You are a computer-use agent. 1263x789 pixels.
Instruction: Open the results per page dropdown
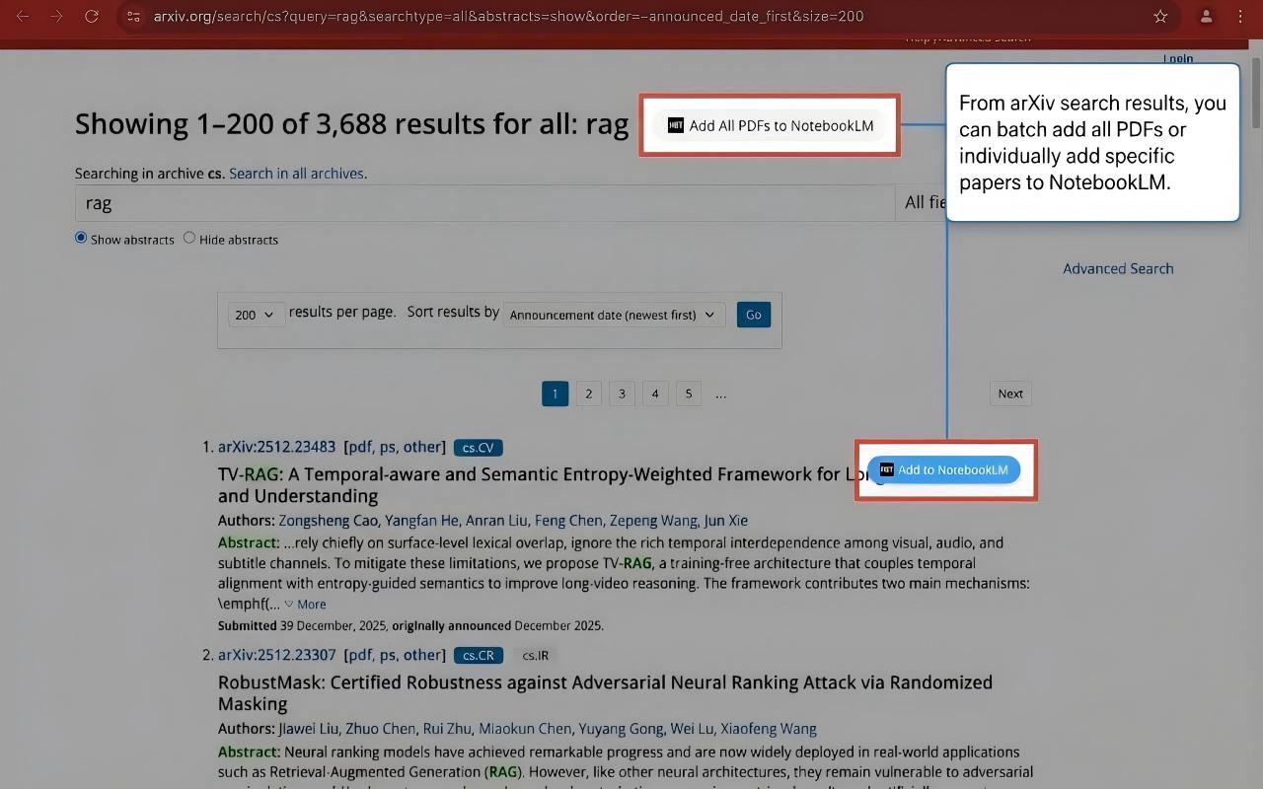(255, 314)
